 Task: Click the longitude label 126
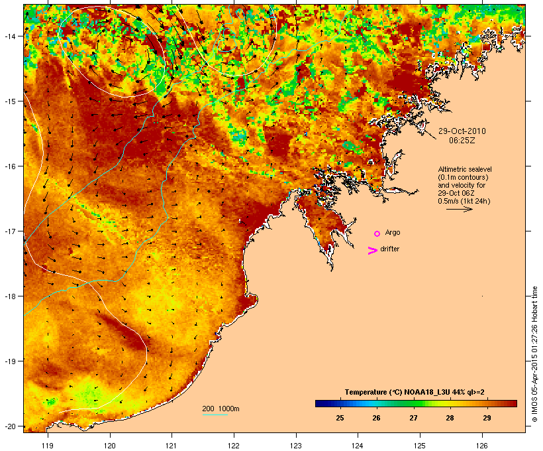[481, 446]
